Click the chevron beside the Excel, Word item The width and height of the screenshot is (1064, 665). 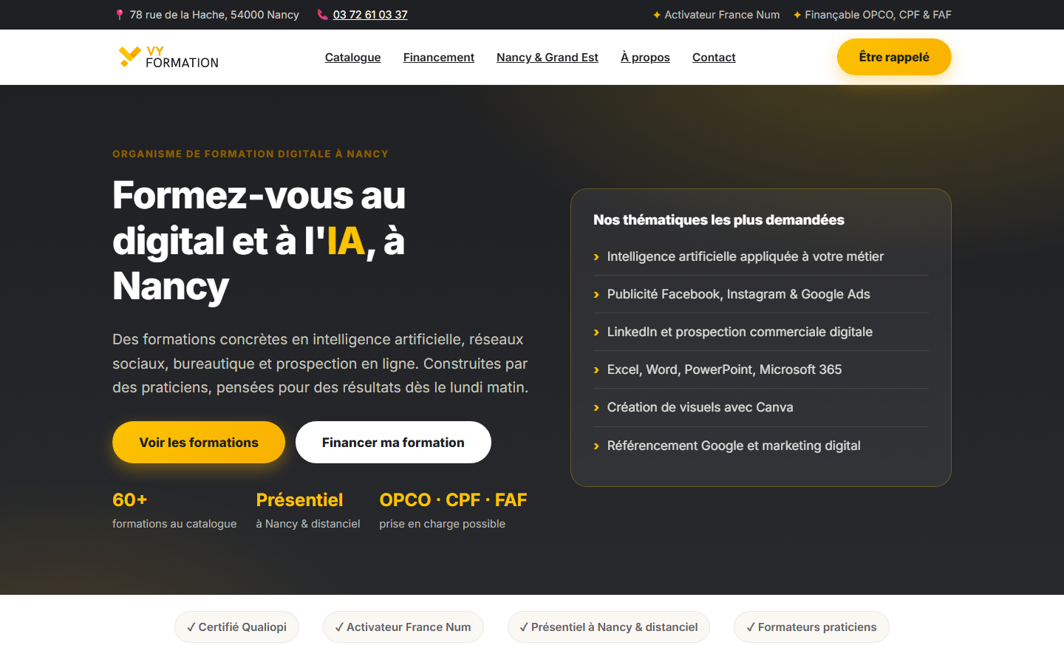coord(596,370)
